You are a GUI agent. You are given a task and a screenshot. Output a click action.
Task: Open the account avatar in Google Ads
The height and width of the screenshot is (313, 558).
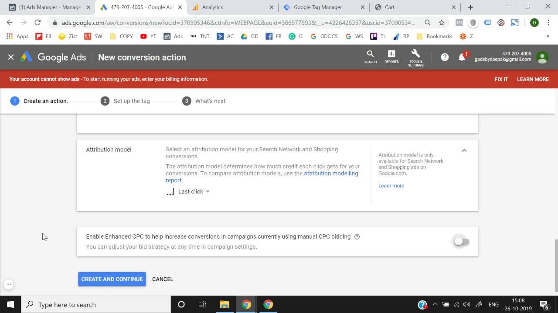pyautogui.click(x=542, y=57)
